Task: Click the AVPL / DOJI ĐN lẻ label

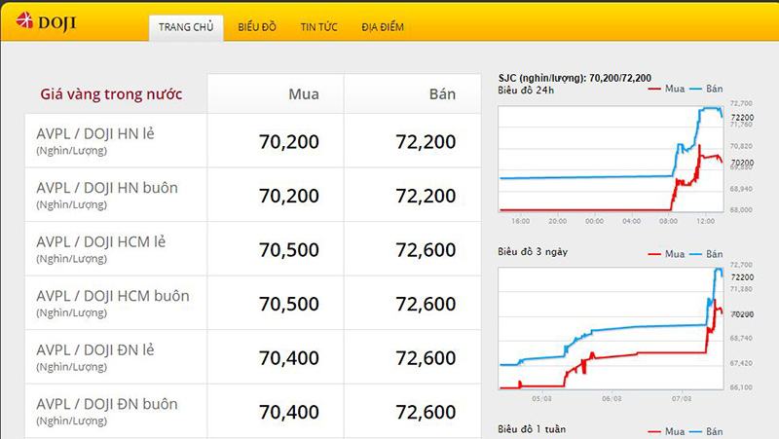Action: (95, 349)
